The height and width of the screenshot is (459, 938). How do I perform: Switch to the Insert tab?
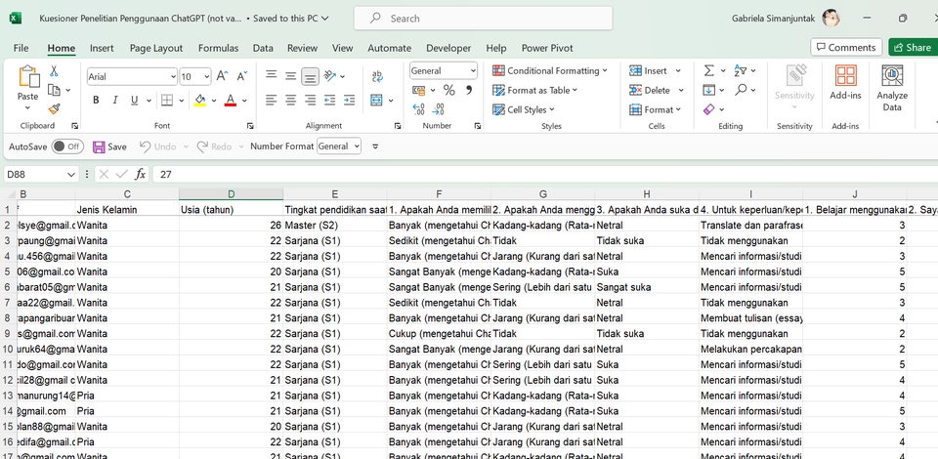tap(102, 48)
